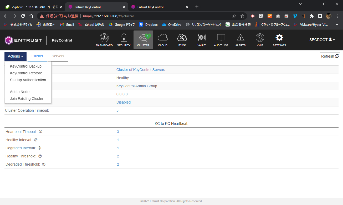Switch to the Cluster tab
This screenshot has width=343, height=205.
37,56
